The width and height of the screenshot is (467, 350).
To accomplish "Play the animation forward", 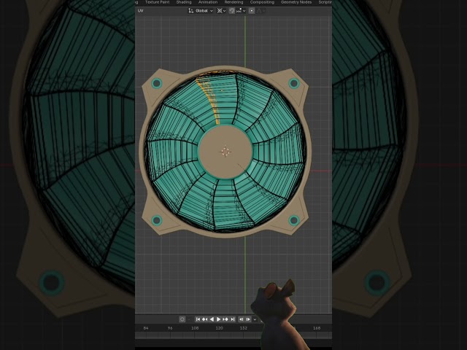I will point(218,319).
